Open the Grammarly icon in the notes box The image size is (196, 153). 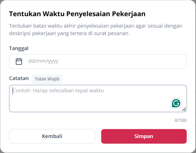pos(176,103)
